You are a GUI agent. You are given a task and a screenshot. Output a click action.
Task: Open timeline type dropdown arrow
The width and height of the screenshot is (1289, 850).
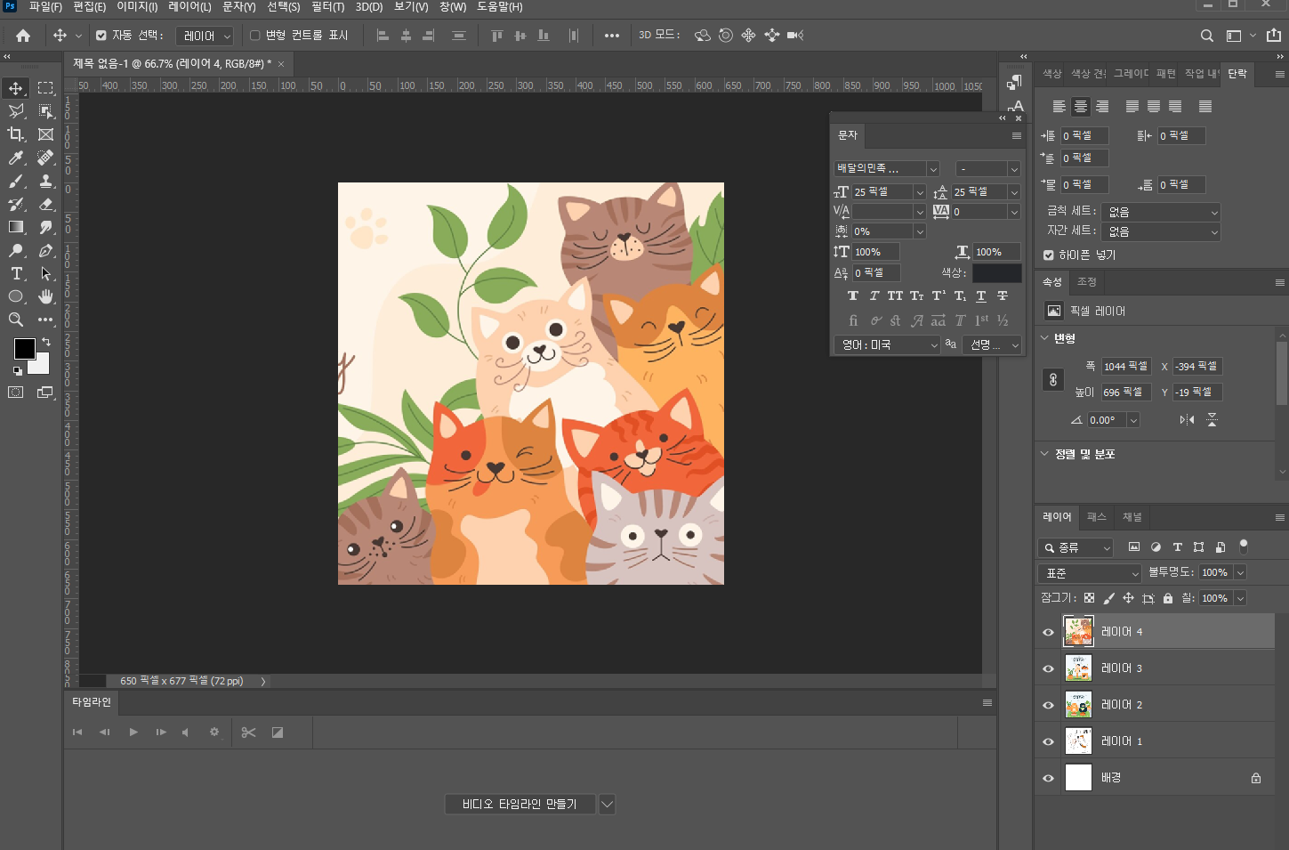point(607,805)
